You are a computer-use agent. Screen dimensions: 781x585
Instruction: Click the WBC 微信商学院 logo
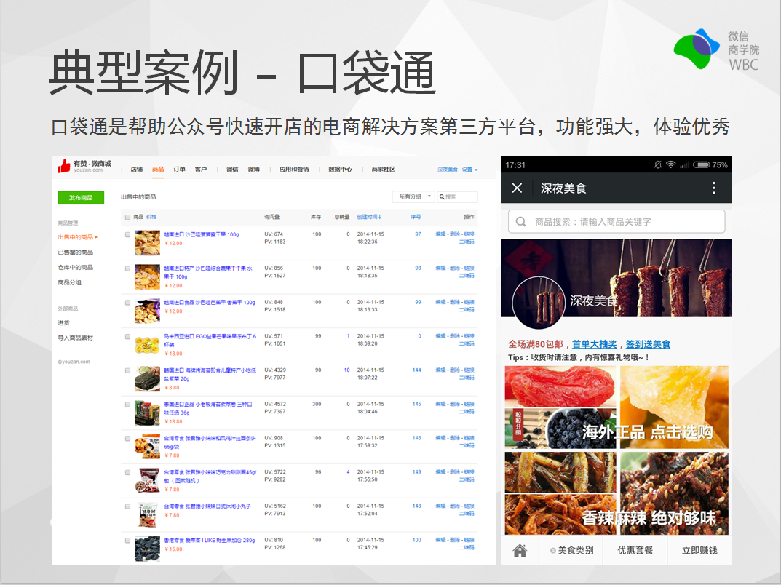pos(717,49)
